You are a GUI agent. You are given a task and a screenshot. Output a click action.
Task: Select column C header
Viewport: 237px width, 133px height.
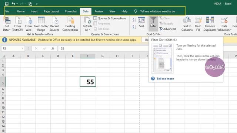[x=43, y=56]
